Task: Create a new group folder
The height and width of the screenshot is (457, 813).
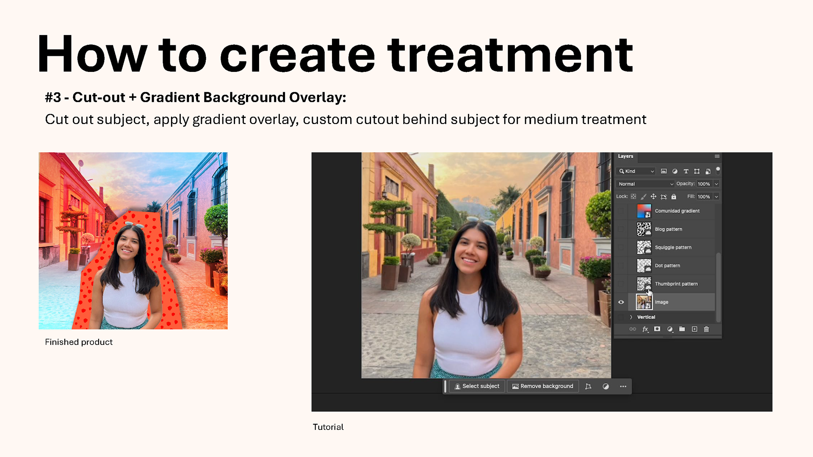Action: (x=682, y=329)
